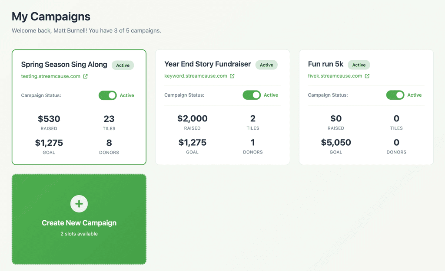445x271 pixels.
Task: Click the $5,050 goal amount
Action: (336, 142)
